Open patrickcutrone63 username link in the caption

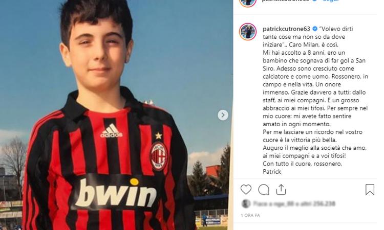pos(286,29)
